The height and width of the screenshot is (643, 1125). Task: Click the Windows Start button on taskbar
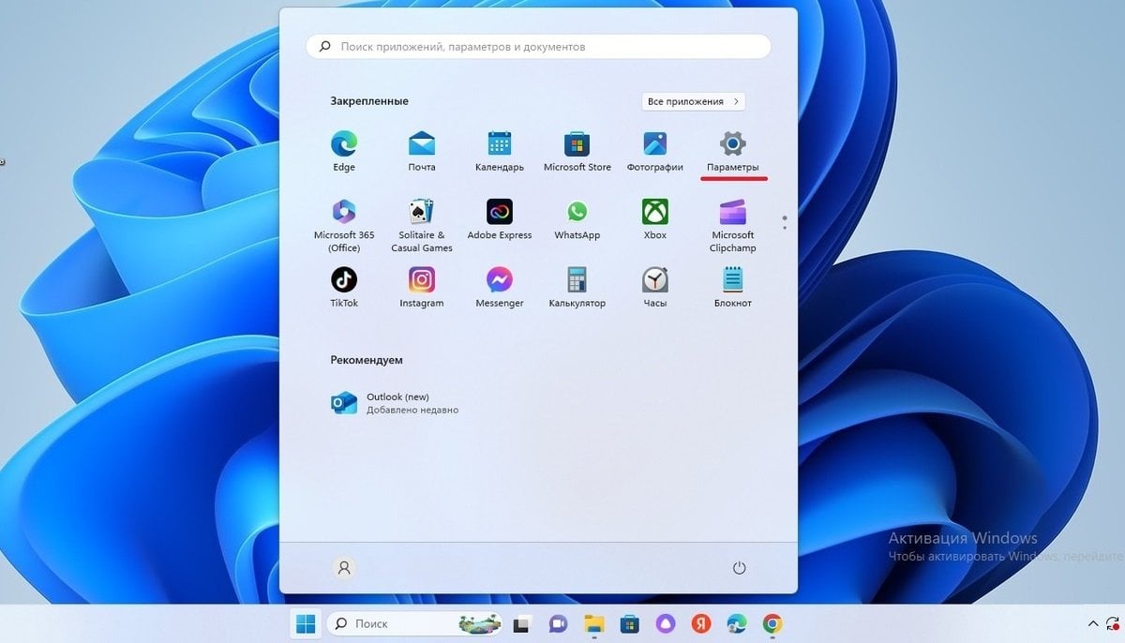[306, 623]
